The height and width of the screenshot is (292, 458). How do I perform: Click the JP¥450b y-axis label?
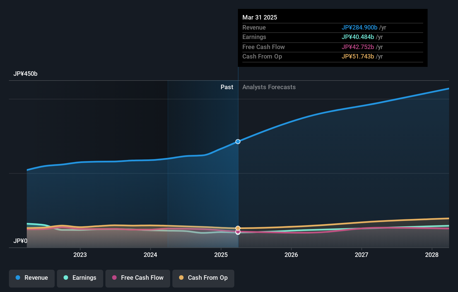click(25, 74)
